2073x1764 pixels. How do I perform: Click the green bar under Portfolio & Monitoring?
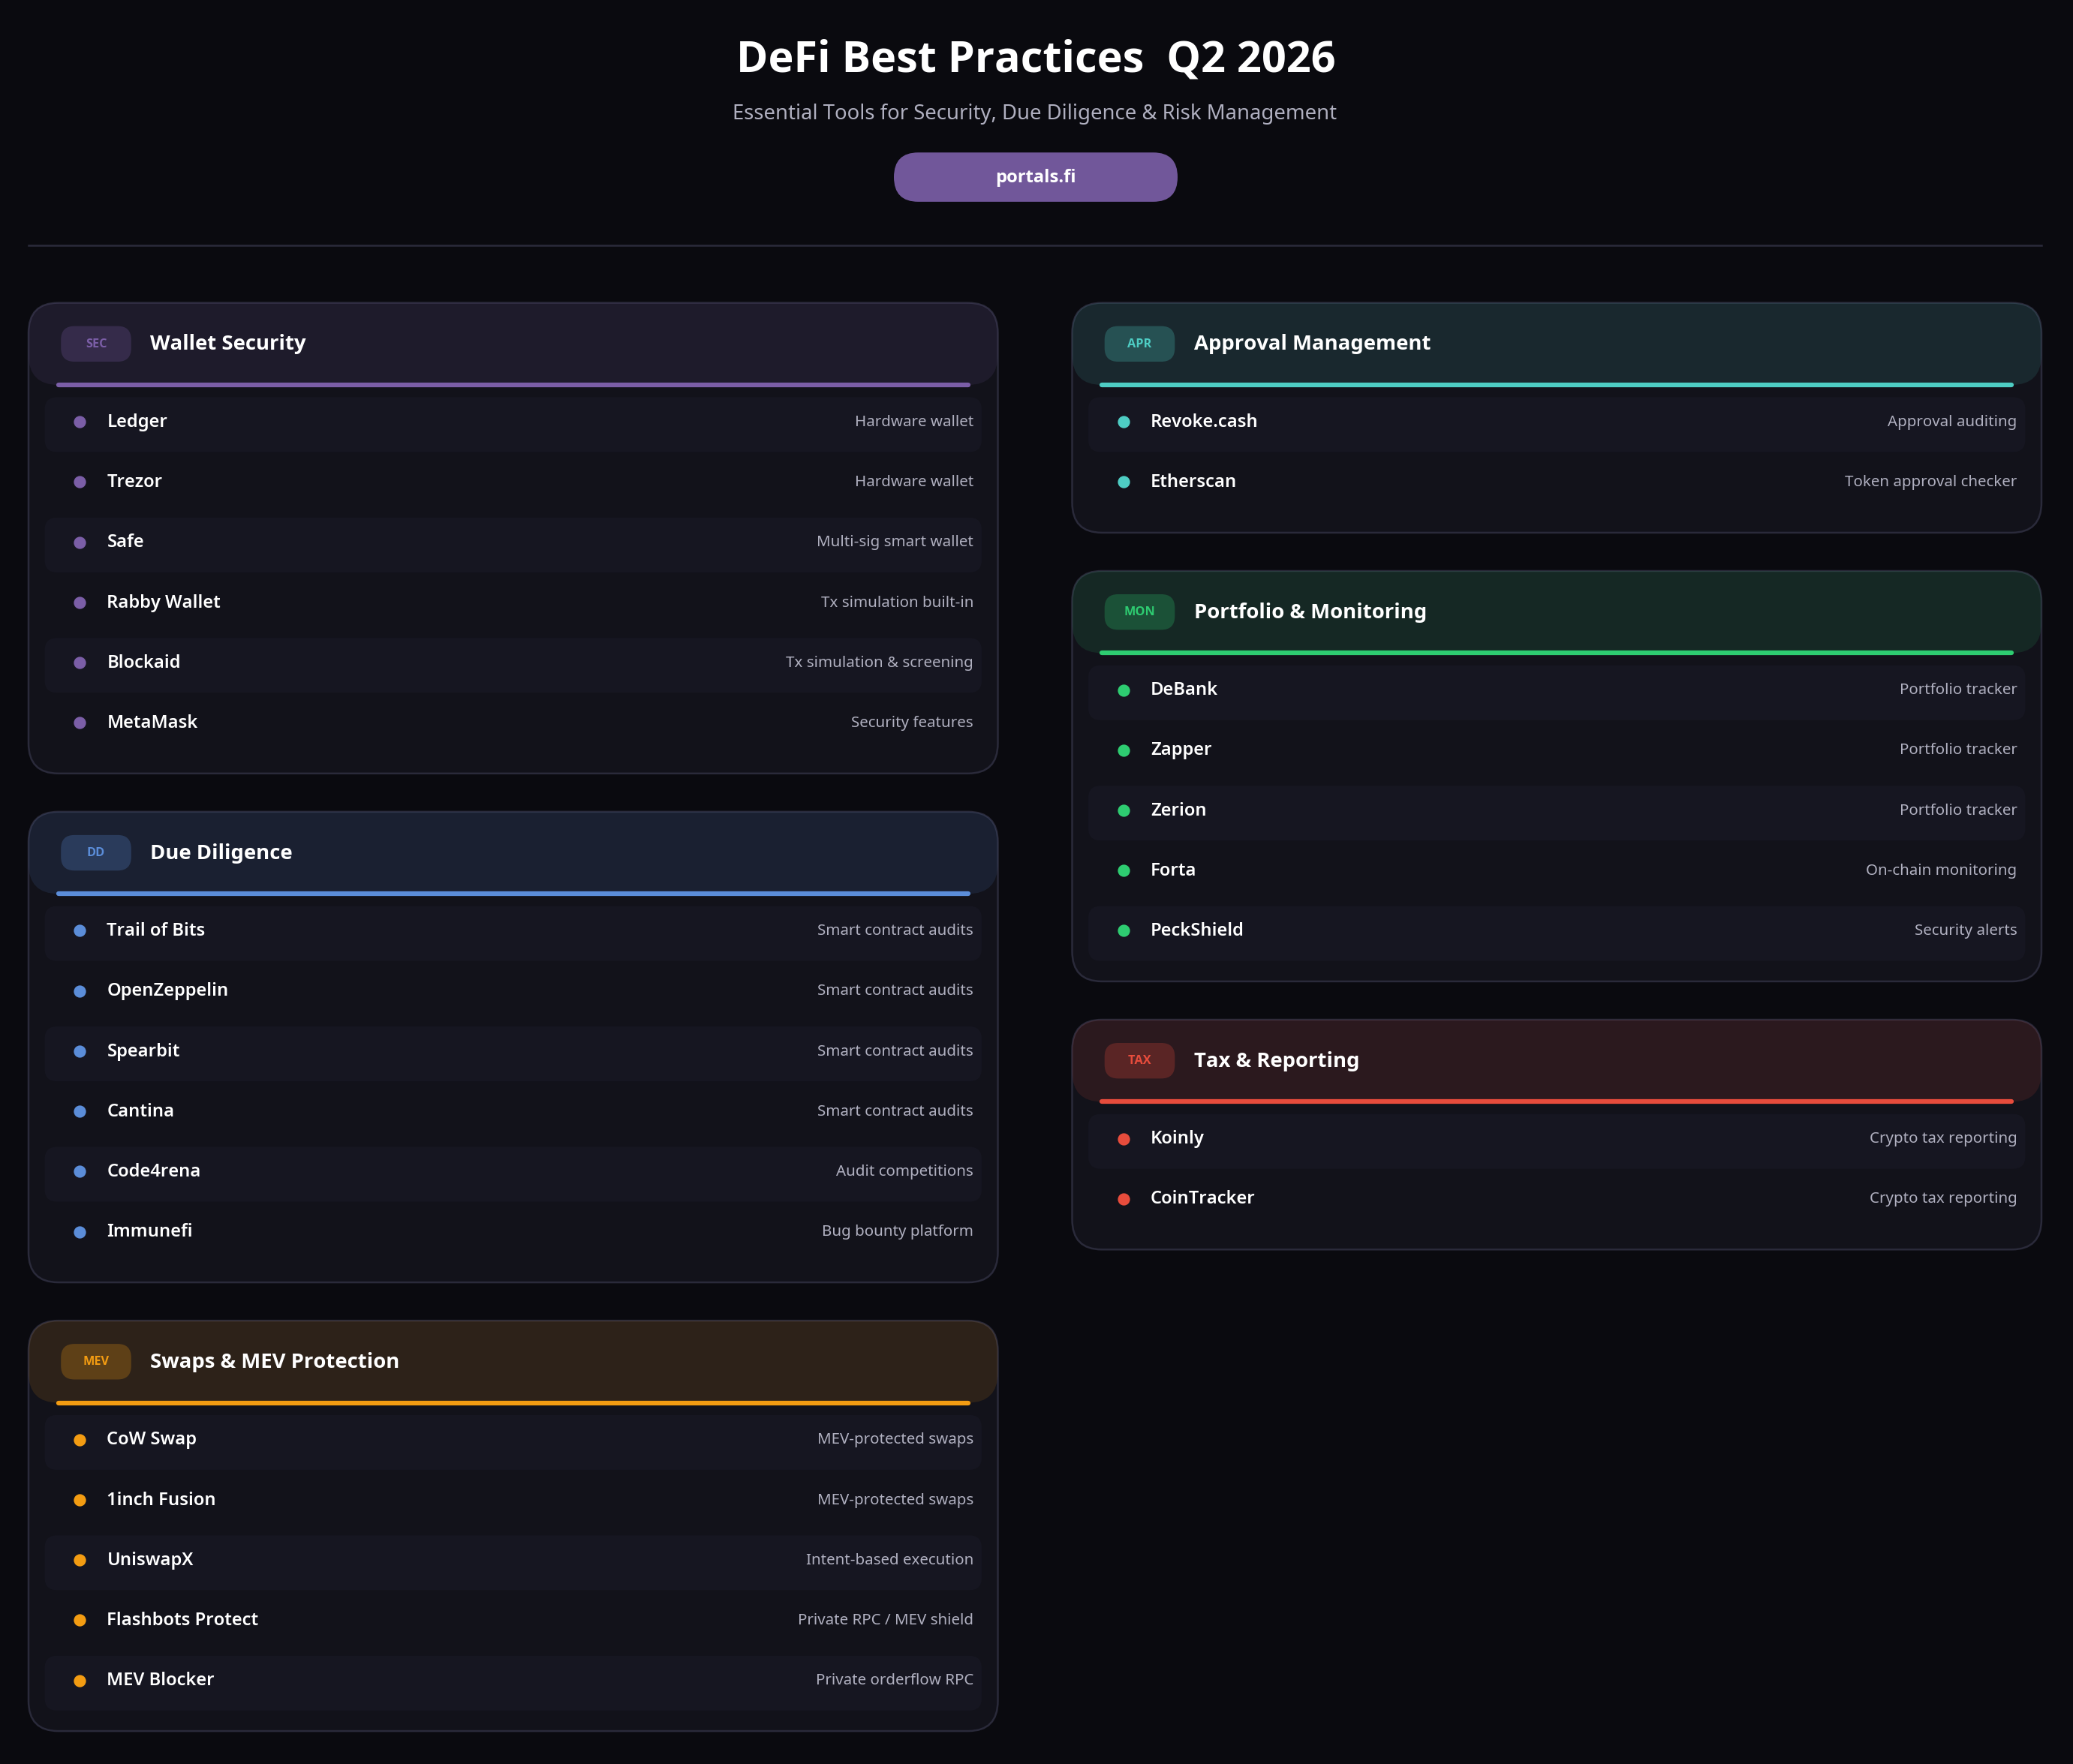point(1556,653)
